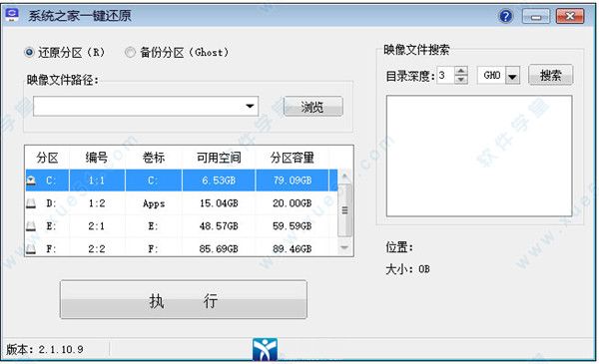Click the 15.04GB free space cell
This screenshot has height=364, width=599.
pyautogui.click(x=219, y=203)
